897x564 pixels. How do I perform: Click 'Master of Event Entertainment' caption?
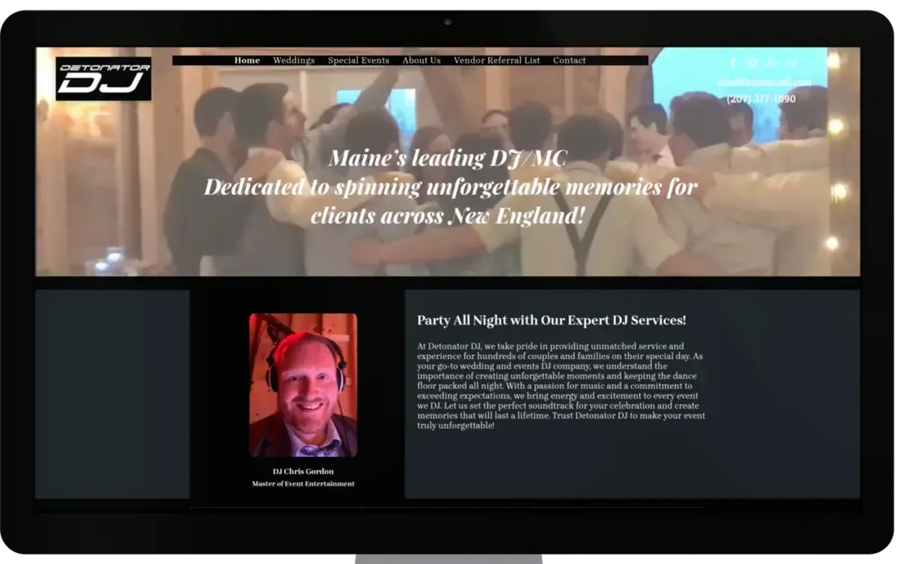point(303,484)
